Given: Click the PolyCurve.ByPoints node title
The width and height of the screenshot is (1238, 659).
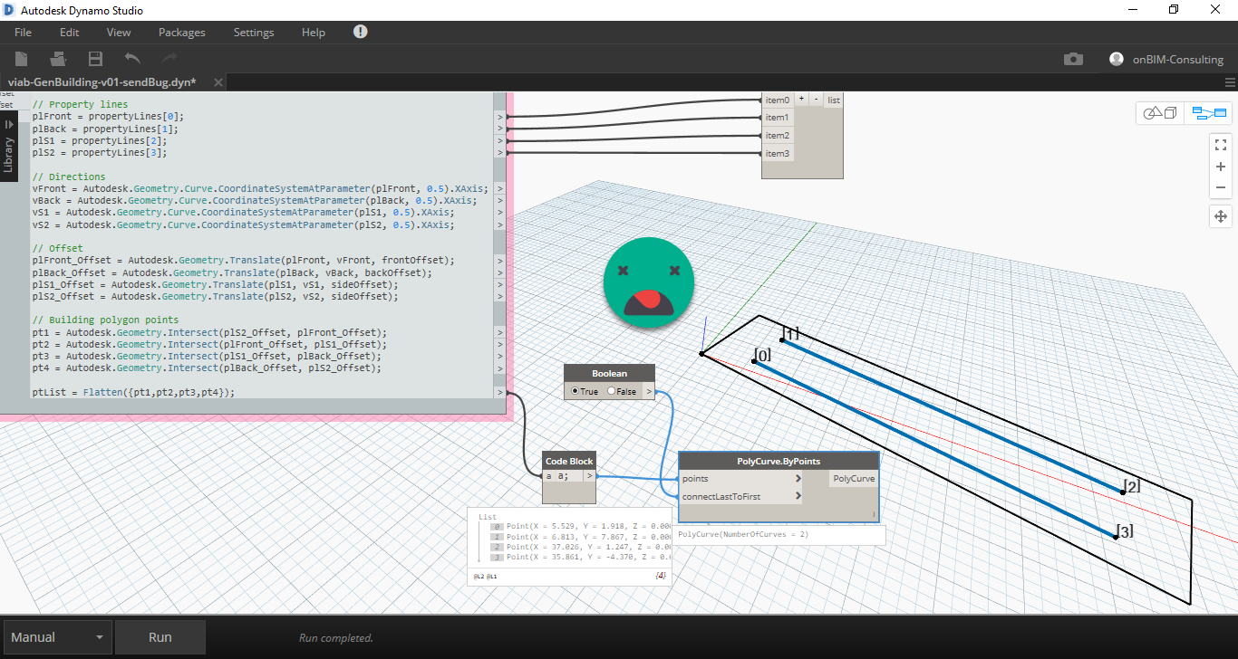Looking at the screenshot, I should (779, 461).
